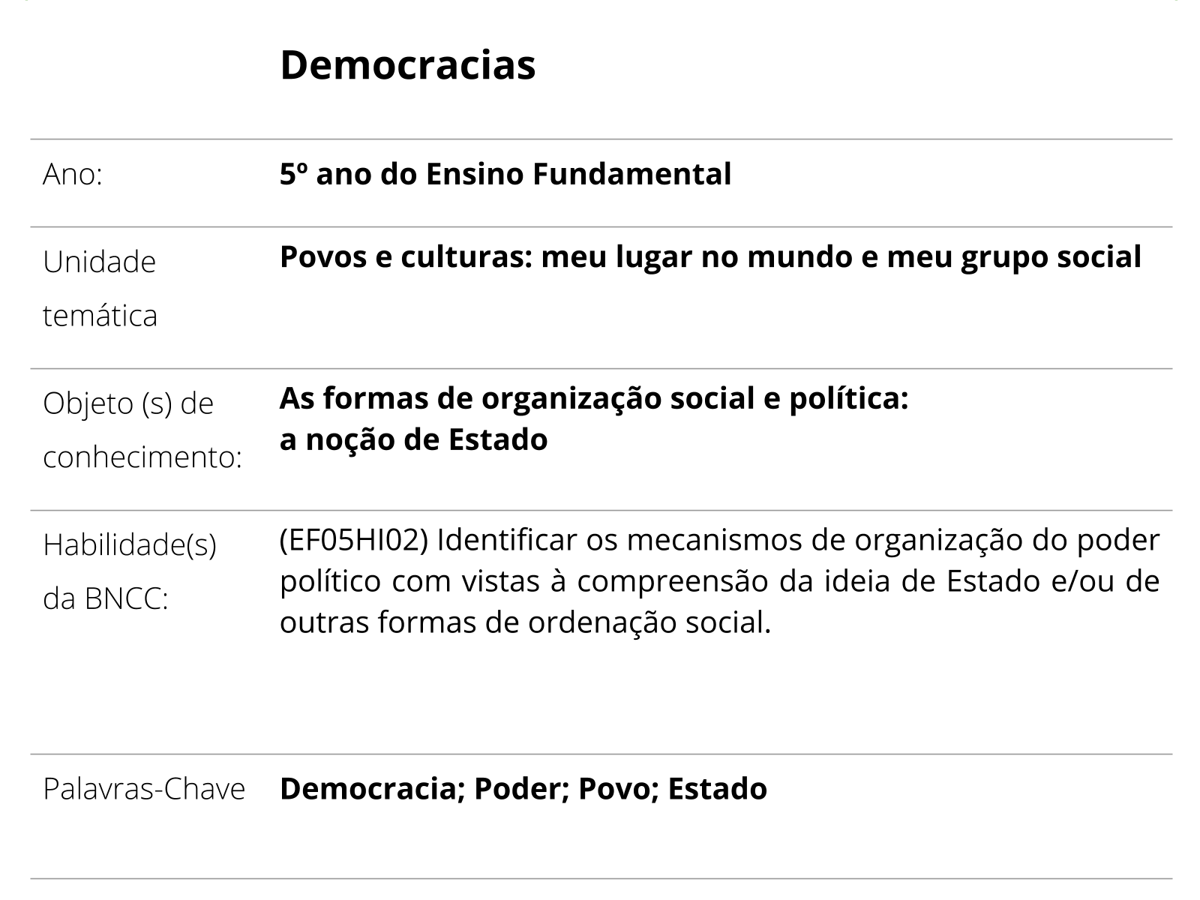Click the "Ano:" row label

coord(73,175)
